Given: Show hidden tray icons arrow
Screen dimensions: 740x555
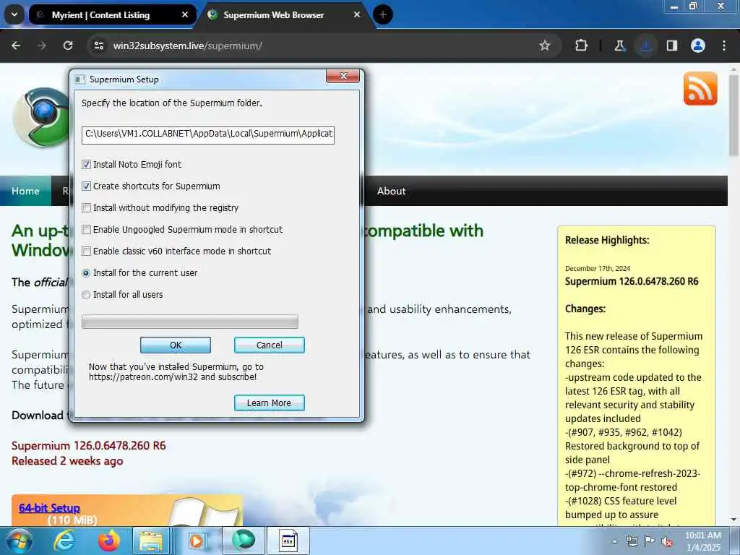Looking at the screenshot, I should pyautogui.click(x=614, y=541).
